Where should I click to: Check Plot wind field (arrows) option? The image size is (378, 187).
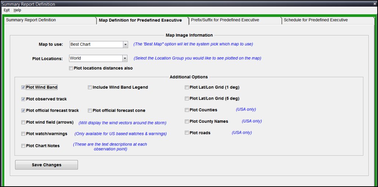(24, 122)
